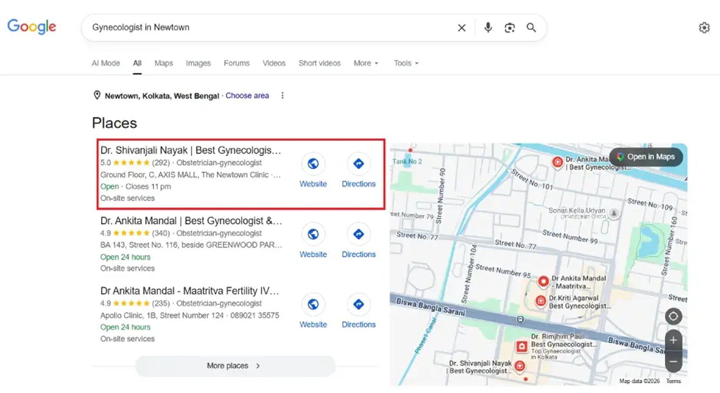This screenshot has width=720, height=393.
Task: Click the 'Places' heading
Action: (x=114, y=123)
